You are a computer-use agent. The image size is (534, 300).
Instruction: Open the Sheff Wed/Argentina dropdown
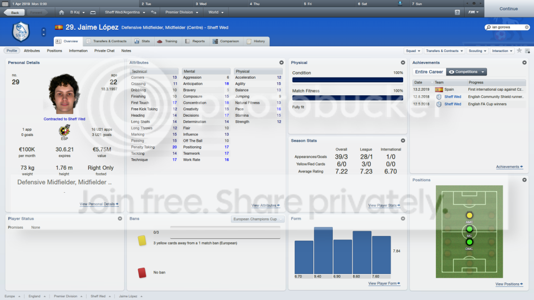(125, 12)
